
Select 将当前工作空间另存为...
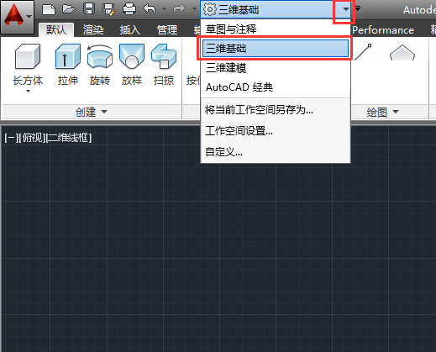[276, 110]
